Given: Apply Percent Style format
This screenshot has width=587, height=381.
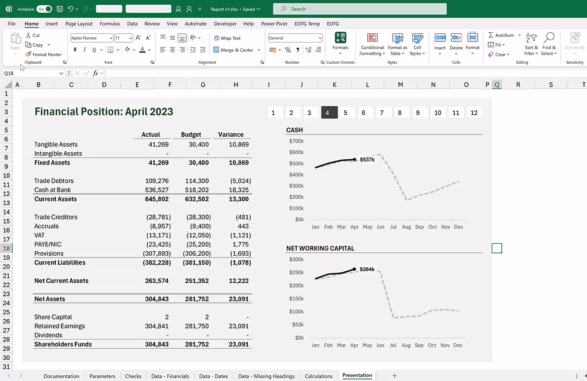Looking at the screenshot, I should click(287, 50).
